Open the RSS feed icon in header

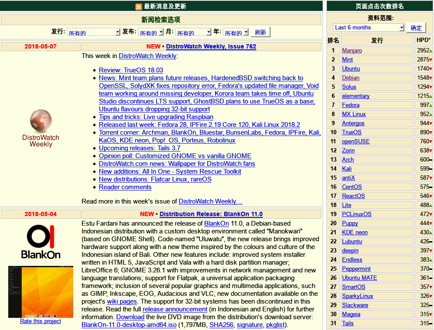pyautogui.click(x=139, y=6)
